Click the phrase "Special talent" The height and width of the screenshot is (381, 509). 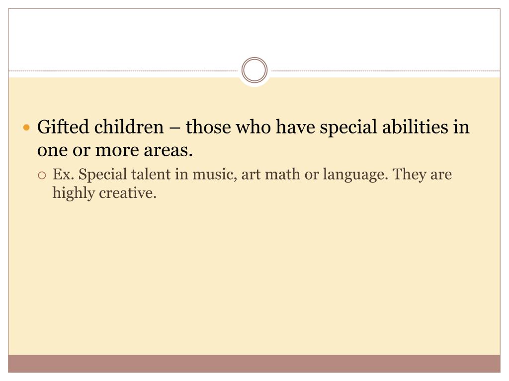pyautogui.click(x=124, y=175)
